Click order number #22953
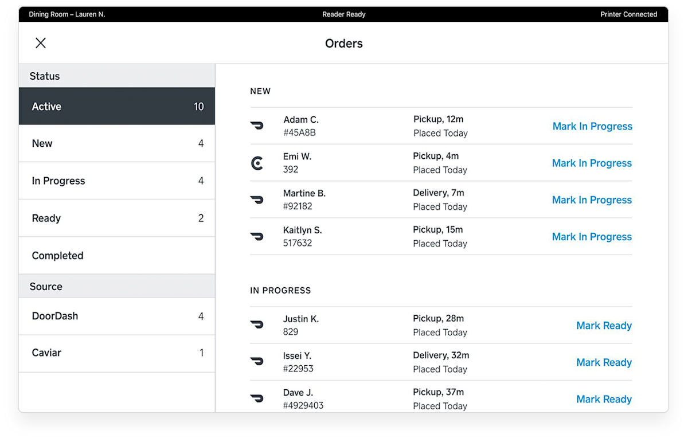This screenshot has height=438, width=688. (298, 369)
